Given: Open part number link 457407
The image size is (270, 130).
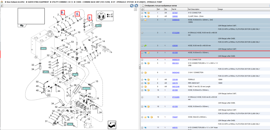Looking at the screenshot, I should 175,13.
